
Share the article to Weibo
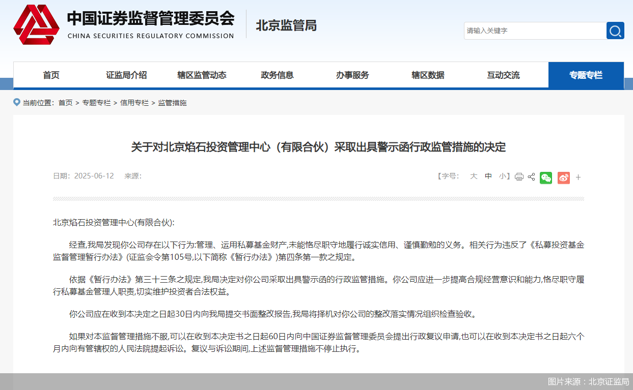coord(563,177)
